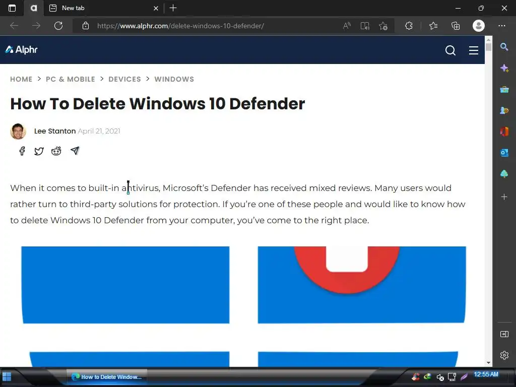Open the Alphr hamburger menu
The width and height of the screenshot is (516, 387).
tap(474, 50)
